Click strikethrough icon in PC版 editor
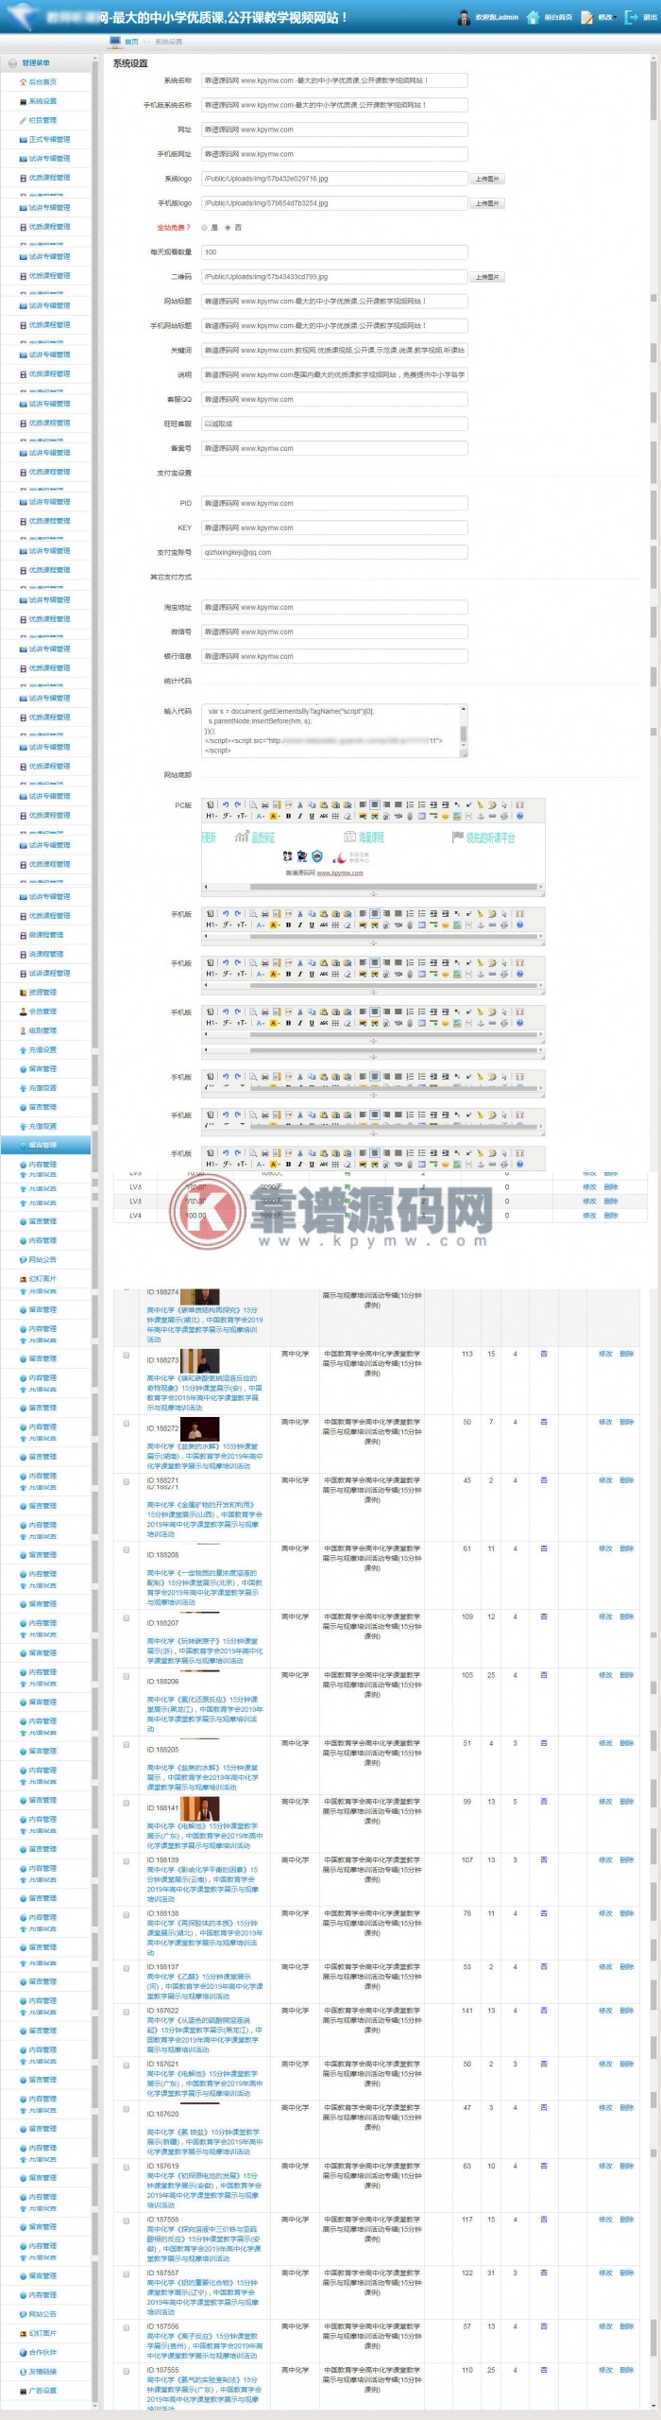This screenshot has width=661, height=2420. [x=323, y=816]
